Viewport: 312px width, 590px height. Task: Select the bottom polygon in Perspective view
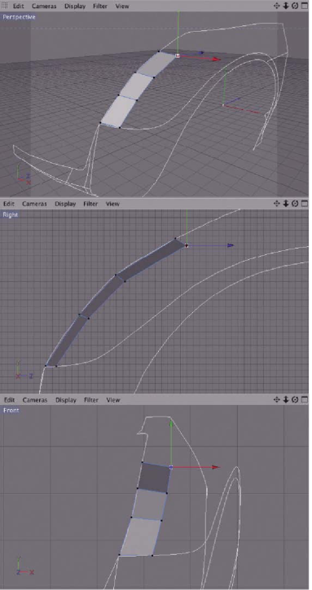coord(116,112)
